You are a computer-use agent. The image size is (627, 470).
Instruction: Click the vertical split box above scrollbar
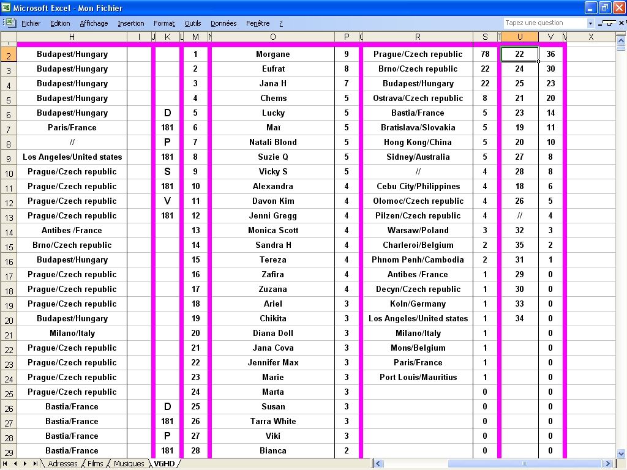621,34
